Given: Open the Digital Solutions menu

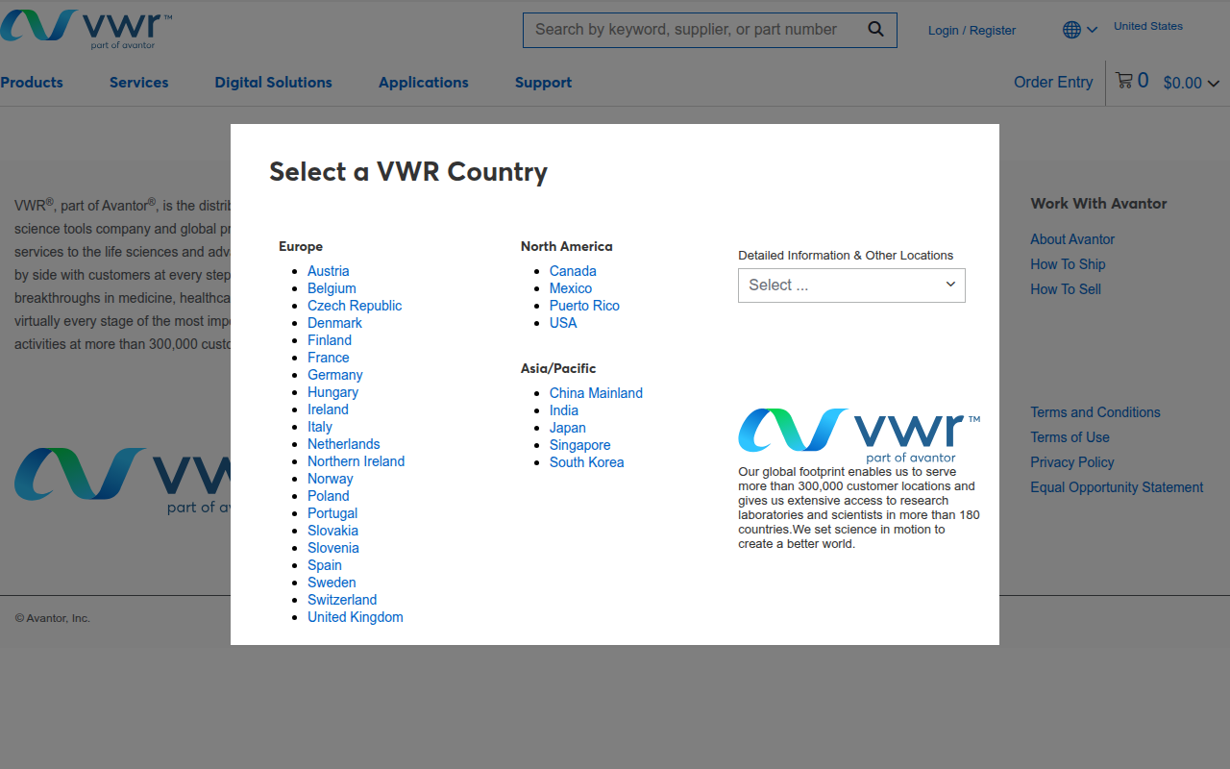Looking at the screenshot, I should pos(273,83).
